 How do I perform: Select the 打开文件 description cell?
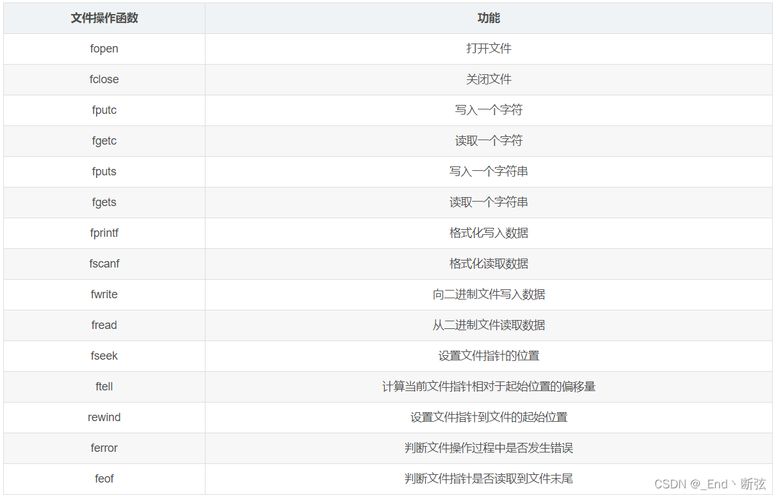(489, 49)
